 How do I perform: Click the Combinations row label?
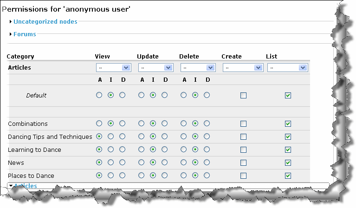click(x=28, y=124)
